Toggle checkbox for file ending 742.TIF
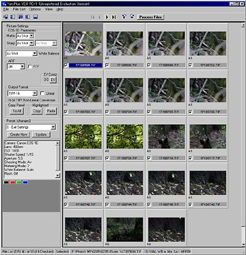The height and width of the screenshot is (255, 246). point(66,205)
